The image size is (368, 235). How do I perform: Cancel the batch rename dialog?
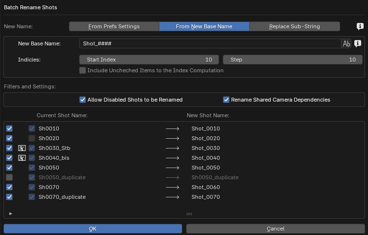click(275, 229)
